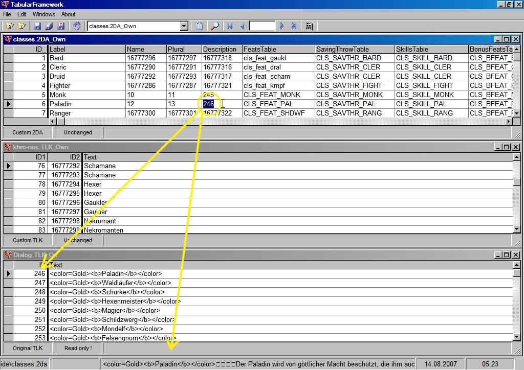Click the stacked floppy disks save-all icon

[49, 26]
